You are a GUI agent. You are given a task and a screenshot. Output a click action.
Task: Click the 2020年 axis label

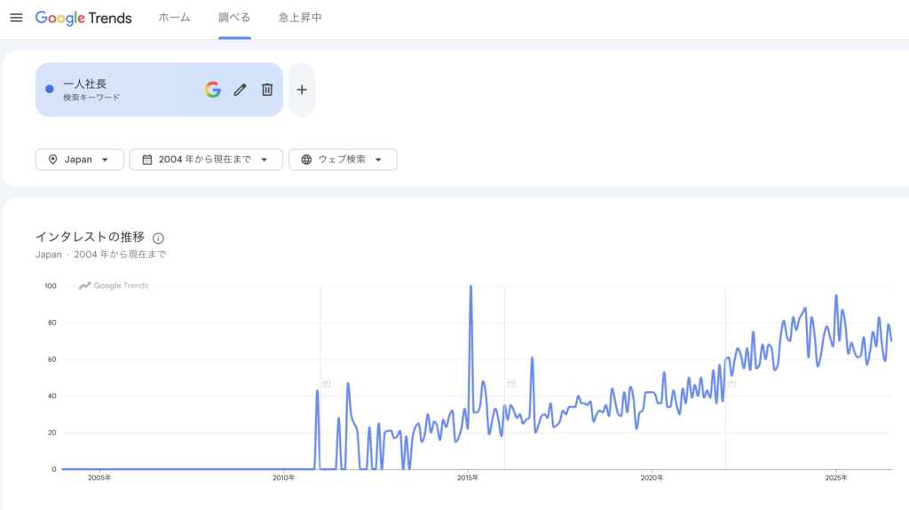click(x=652, y=478)
